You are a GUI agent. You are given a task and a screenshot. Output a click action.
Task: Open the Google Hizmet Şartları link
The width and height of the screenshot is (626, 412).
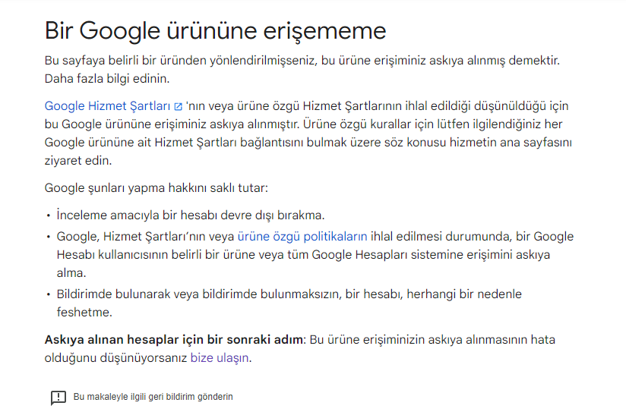pyautogui.click(x=107, y=106)
